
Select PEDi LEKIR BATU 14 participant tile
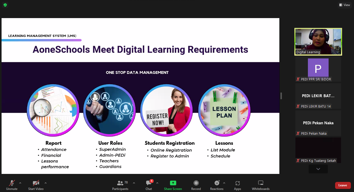[x=318, y=96]
